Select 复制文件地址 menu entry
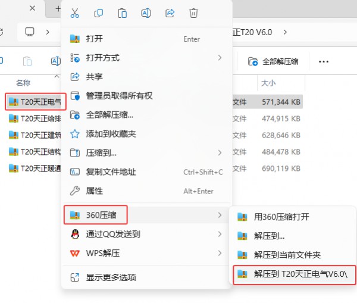 click(x=146, y=172)
